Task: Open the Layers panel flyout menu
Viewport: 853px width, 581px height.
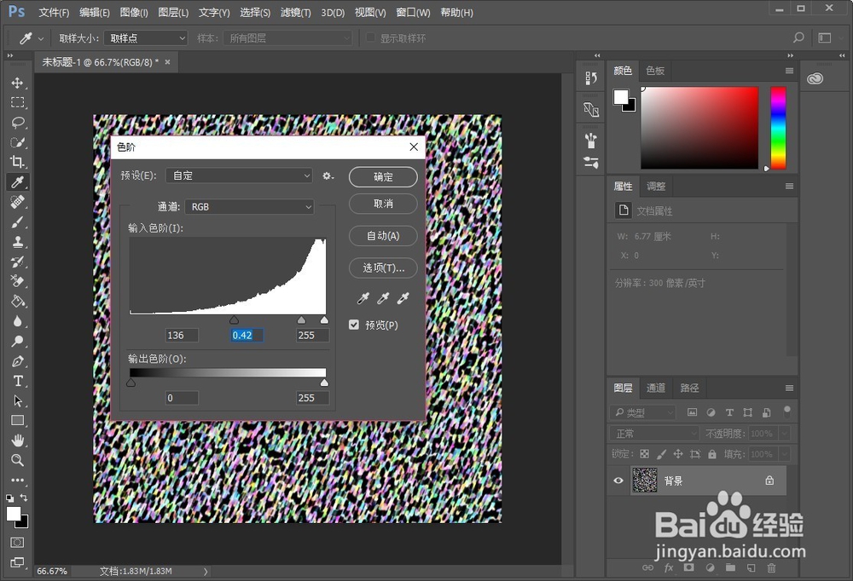Action: pyautogui.click(x=789, y=388)
